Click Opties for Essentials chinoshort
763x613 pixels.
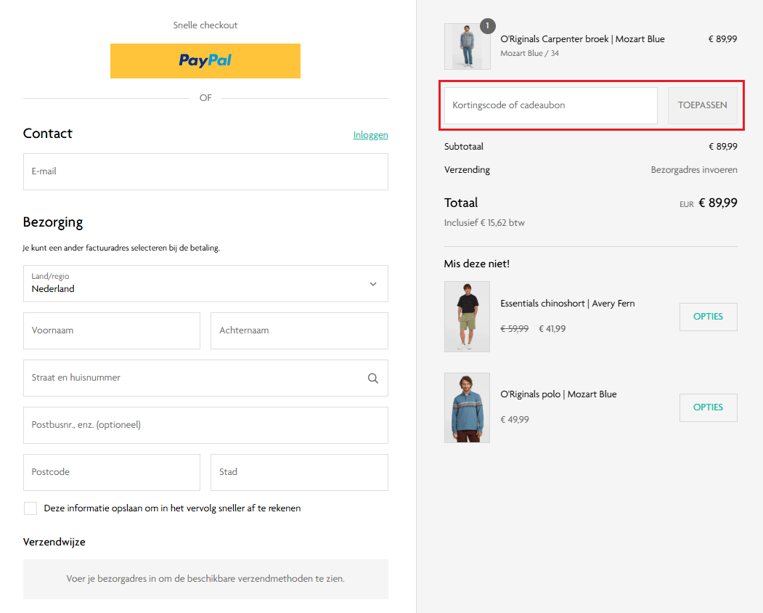(x=708, y=317)
